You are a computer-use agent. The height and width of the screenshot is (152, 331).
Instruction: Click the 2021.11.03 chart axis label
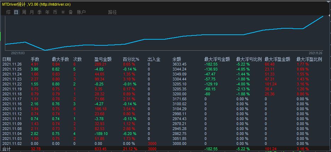tap(18, 53)
